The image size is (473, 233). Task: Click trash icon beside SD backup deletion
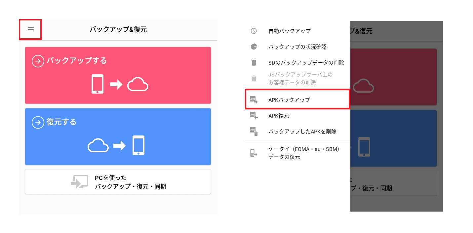(254, 63)
